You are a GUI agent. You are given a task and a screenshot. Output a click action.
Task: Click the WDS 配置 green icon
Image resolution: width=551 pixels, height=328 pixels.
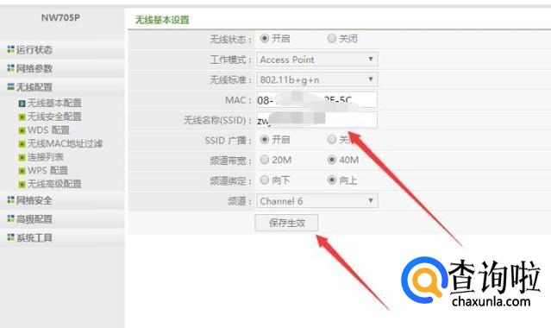[x=22, y=130]
